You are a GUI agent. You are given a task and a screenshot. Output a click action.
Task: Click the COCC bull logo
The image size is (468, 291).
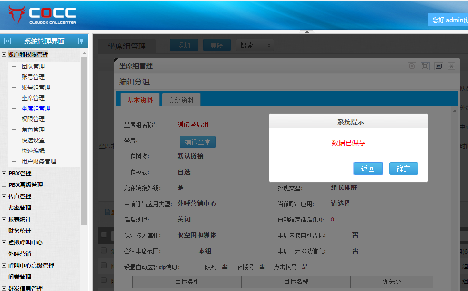17,15
